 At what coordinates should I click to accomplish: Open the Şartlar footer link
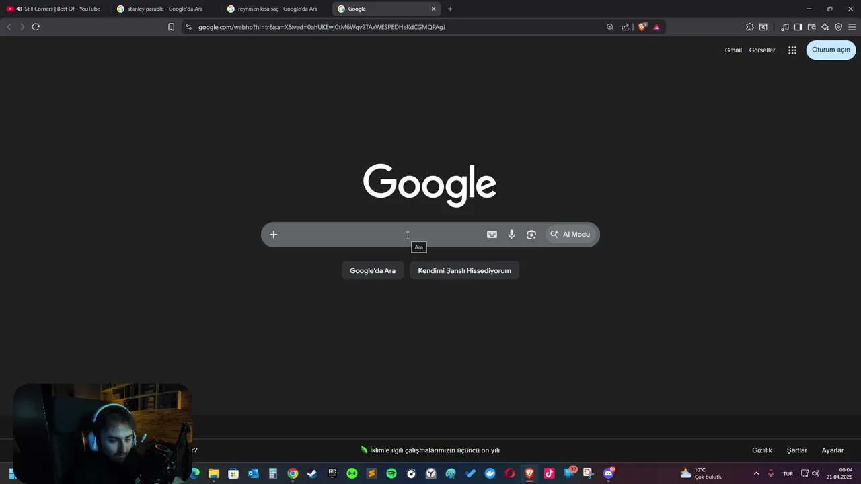coord(797,450)
